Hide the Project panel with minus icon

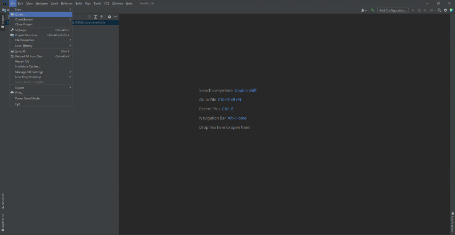(116, 17)
